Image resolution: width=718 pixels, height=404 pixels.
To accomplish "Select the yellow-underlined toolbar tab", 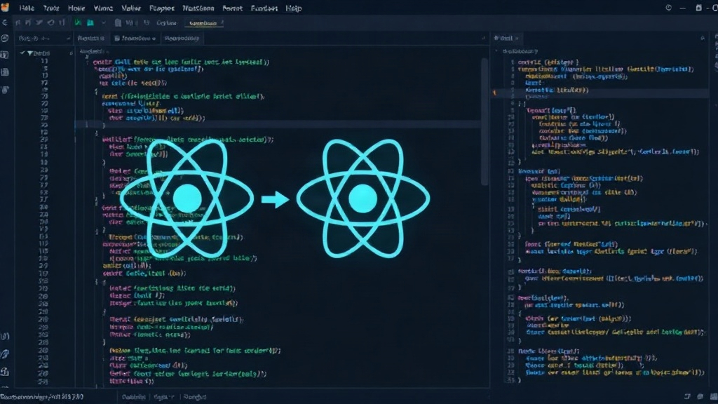I will pos(203,23).
